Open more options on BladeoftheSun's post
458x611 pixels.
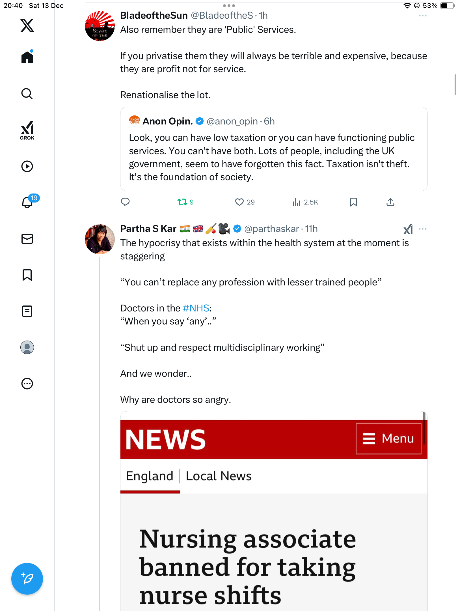[422, 16]
